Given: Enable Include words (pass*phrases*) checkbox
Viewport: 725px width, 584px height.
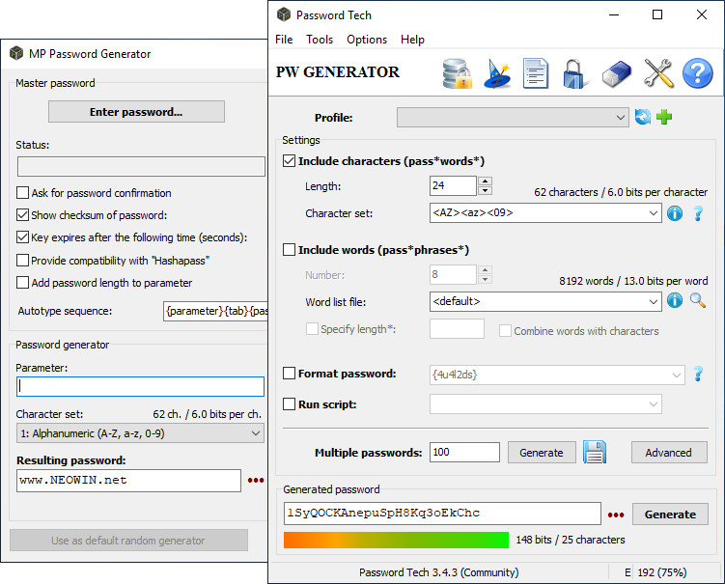Looking at the screenshot, I should (x=290, y=250).
